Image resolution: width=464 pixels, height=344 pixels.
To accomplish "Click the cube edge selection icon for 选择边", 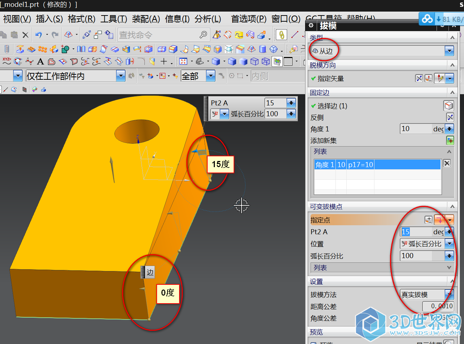I will click(448, 106).
